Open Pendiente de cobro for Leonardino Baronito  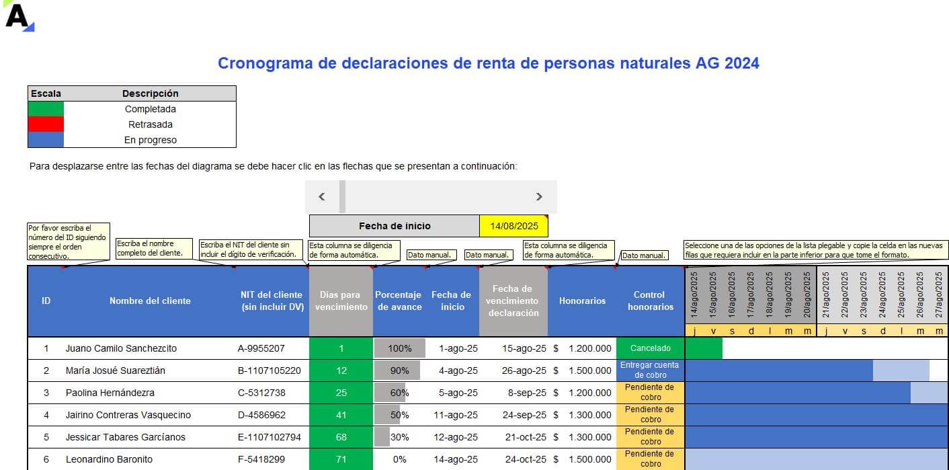651,459
